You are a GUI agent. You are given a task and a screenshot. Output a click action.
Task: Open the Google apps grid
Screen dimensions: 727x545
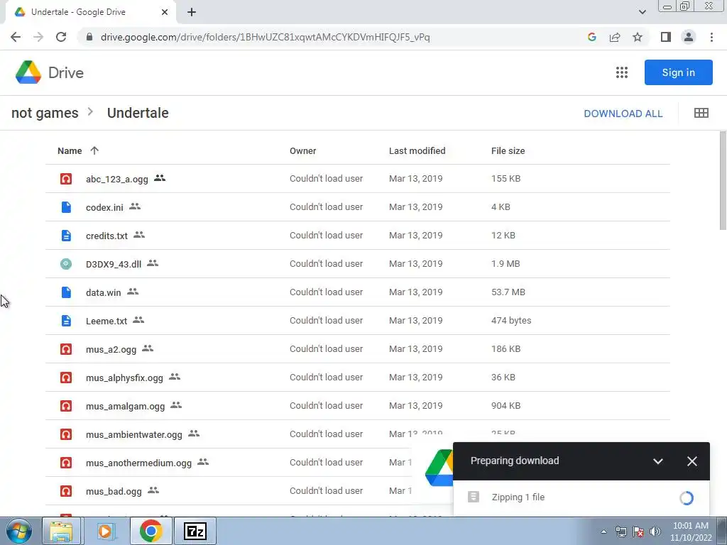[622, 72]
